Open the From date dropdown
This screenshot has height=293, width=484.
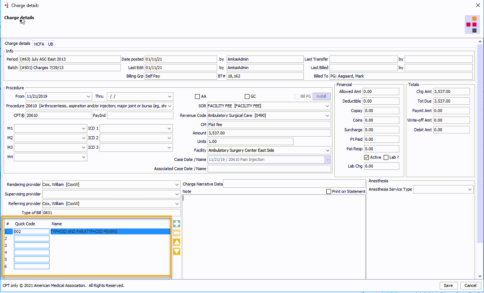pos(89,96)
